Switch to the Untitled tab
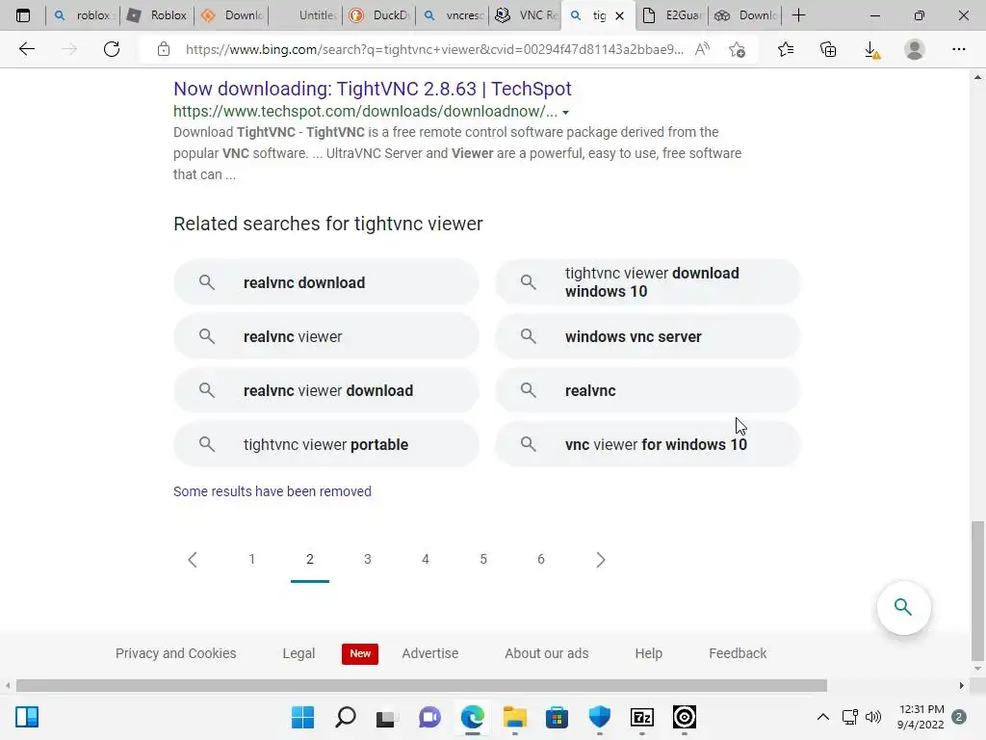Screen dimensions: 986x740 click(305, 15)
